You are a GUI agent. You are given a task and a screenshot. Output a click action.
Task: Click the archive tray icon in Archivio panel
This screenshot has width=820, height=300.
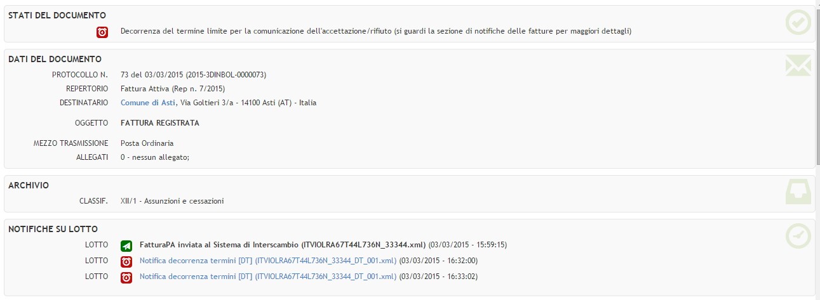point(798,192)
